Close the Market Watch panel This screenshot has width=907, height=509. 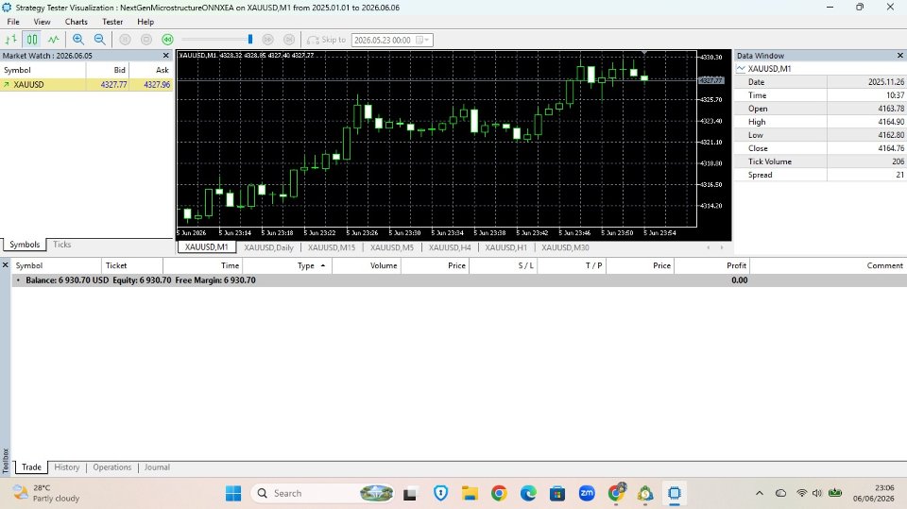point(166,56)
